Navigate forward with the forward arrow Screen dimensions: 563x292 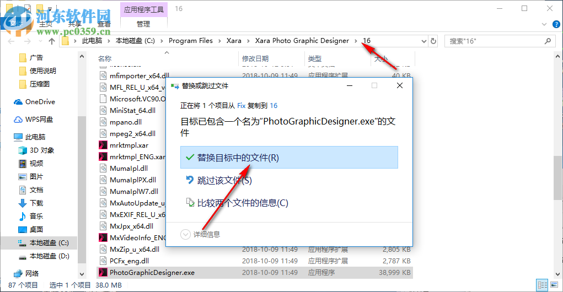27,41
